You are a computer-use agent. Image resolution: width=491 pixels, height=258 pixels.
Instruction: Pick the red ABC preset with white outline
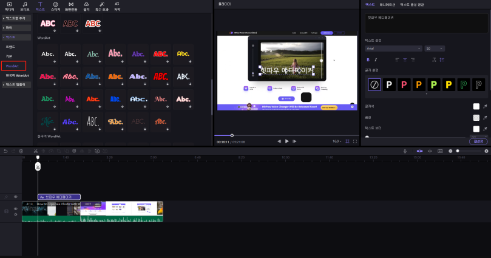(x=93, y=24)
